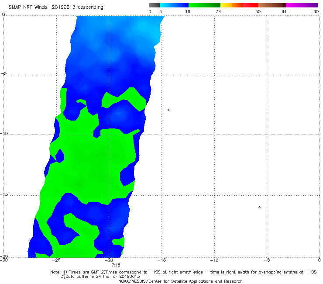
Task: Click the color bar label '50'
Action: (x=258, y=12)
